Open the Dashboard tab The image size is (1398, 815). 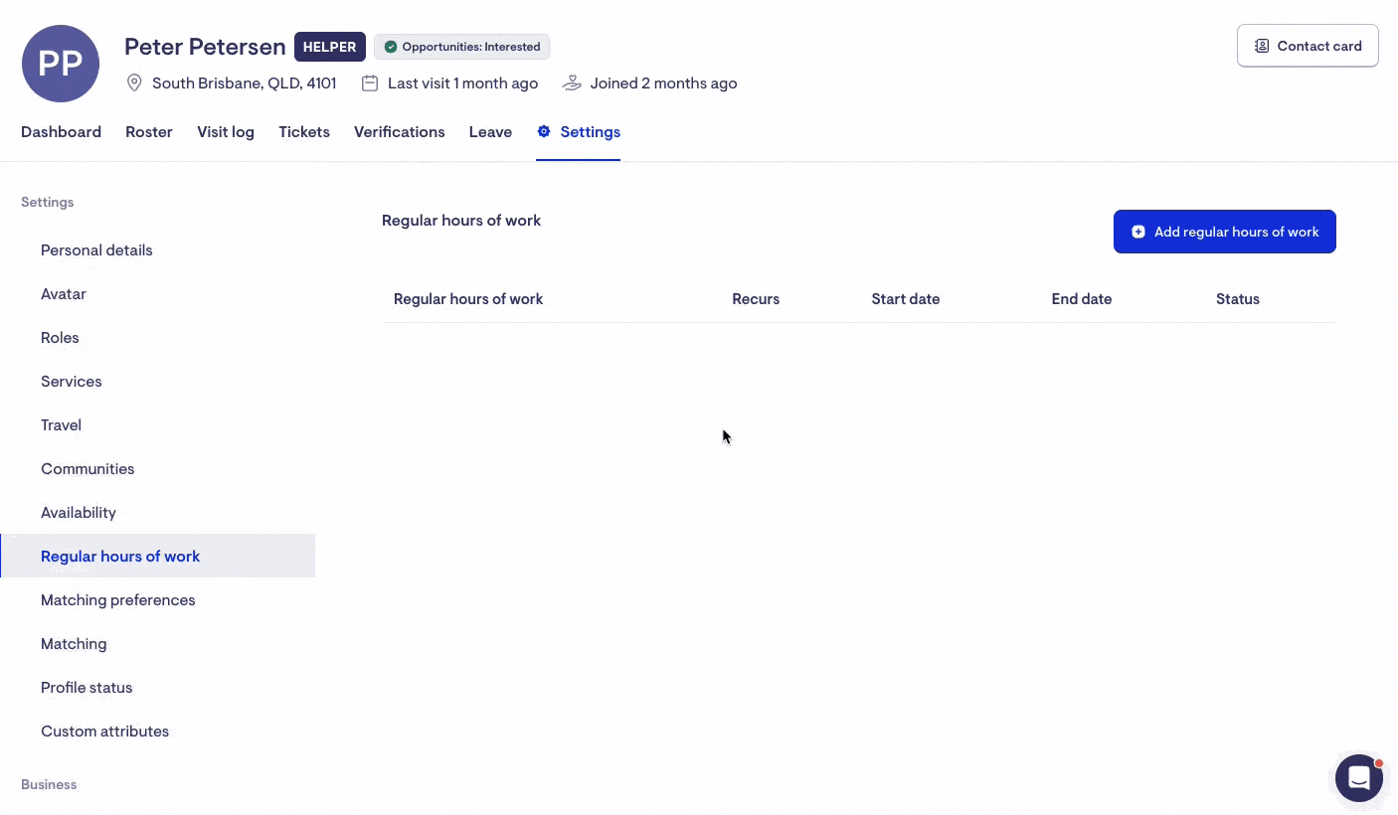[61, 132]
